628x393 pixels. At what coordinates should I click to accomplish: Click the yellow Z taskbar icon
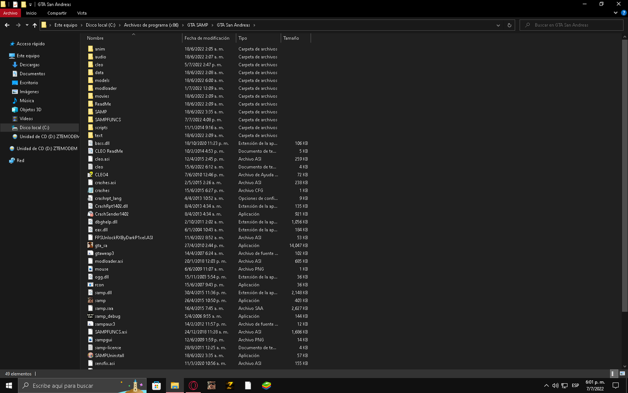pyautogui.click(x=230, y=386)
